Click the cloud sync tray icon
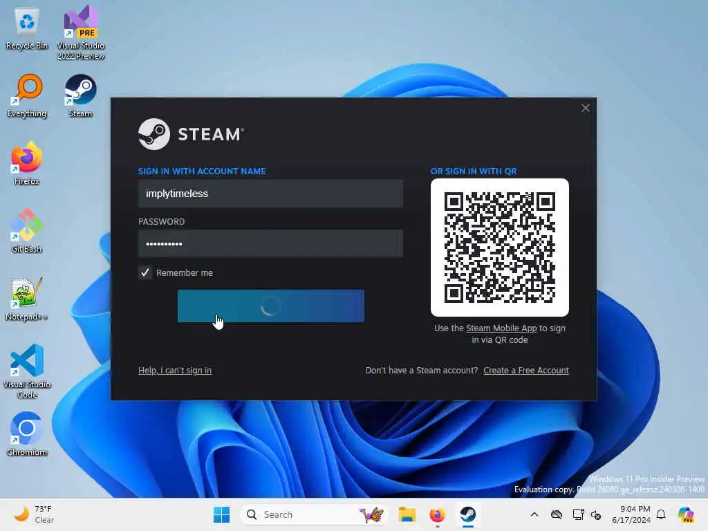The image size is (708, 531). (x=557, y=514)
